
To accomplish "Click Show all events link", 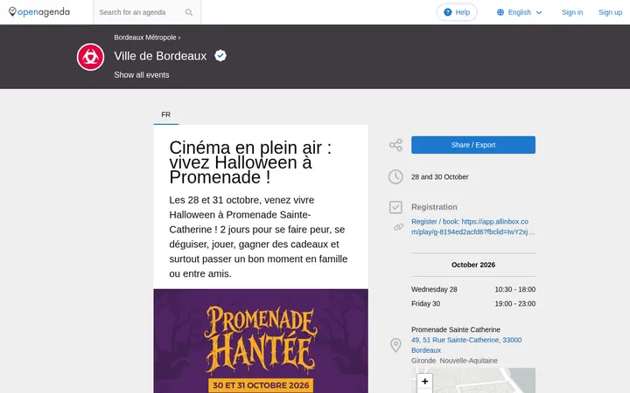I will click(x=142, y=75).
